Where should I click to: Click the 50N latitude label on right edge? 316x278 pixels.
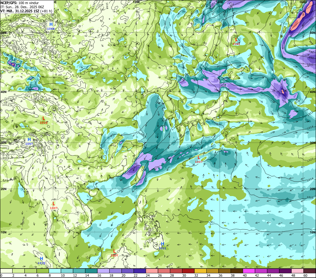click(x=313, y=33)
